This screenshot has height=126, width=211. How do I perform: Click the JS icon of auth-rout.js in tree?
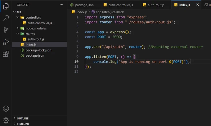click(24, 39)
